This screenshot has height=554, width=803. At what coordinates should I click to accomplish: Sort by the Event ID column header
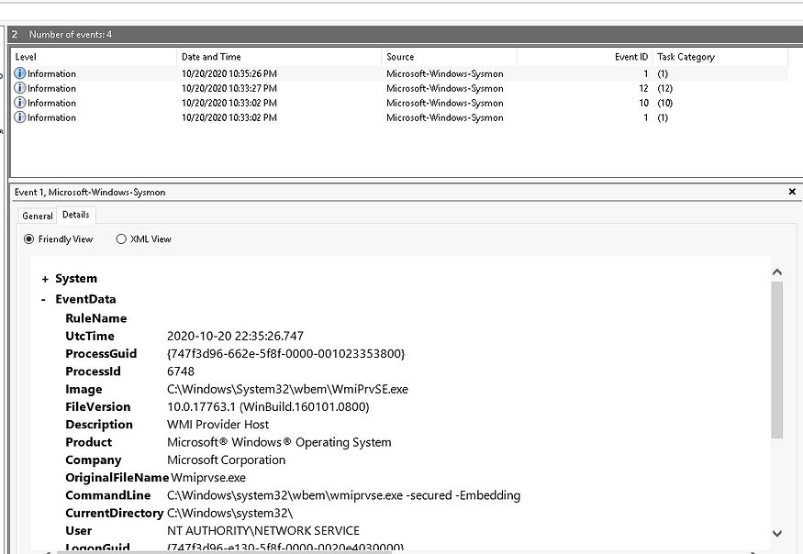tap(585, 57)
